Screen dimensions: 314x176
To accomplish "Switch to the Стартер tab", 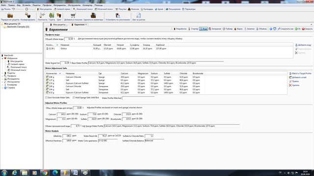I will pos(193,29).
